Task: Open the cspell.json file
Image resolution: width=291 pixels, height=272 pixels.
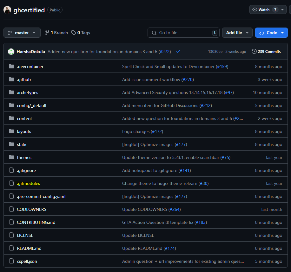Action: [27, 261]
